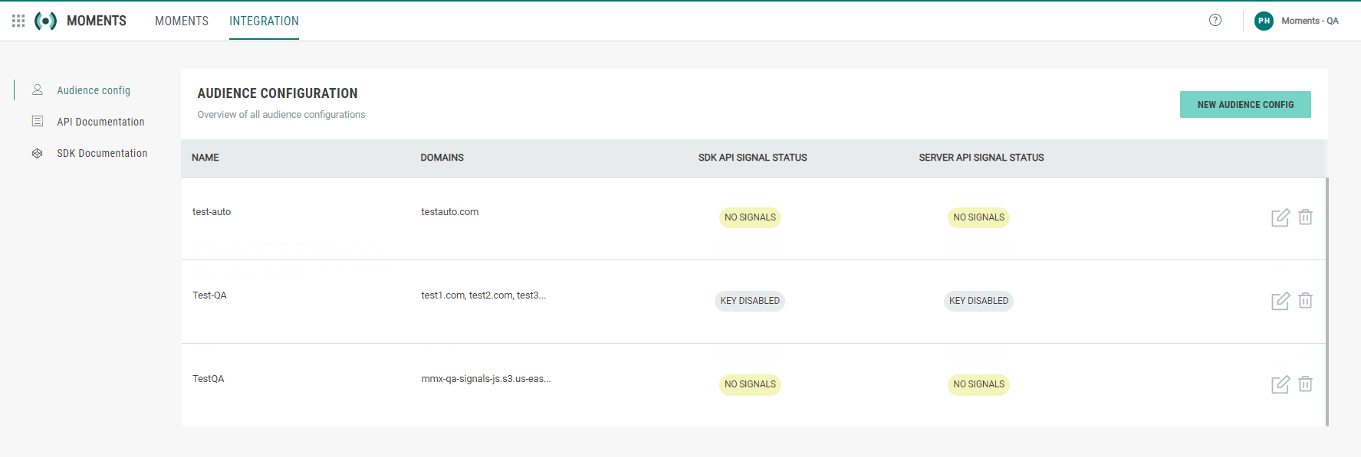The image size is (1361, 457).
Task: Click the test-auto row name
Action: pyautogui.click(x=212, y=212)
